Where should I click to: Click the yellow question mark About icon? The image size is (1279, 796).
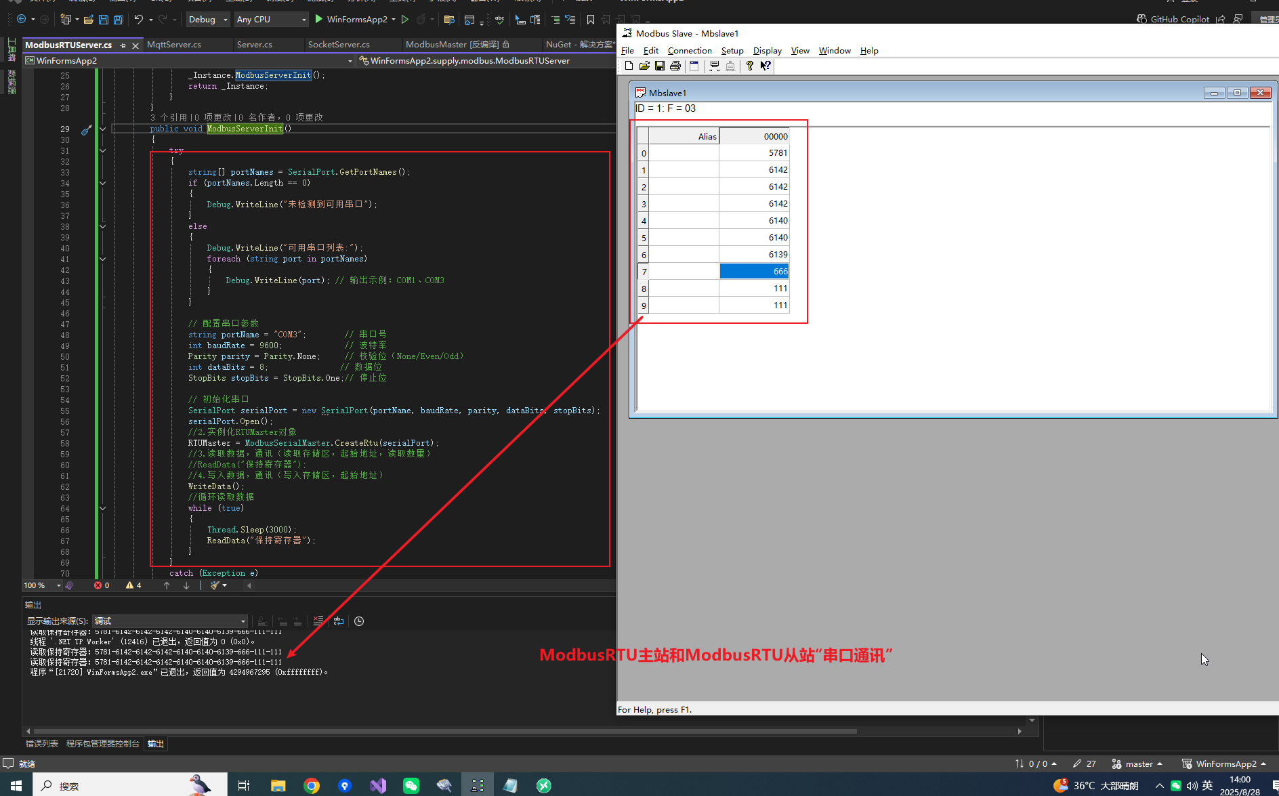(749, 66)
